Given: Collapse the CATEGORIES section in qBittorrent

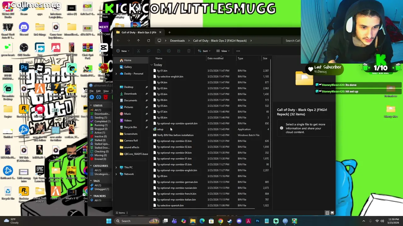Looking at the screenshot, I should point(91,166).
